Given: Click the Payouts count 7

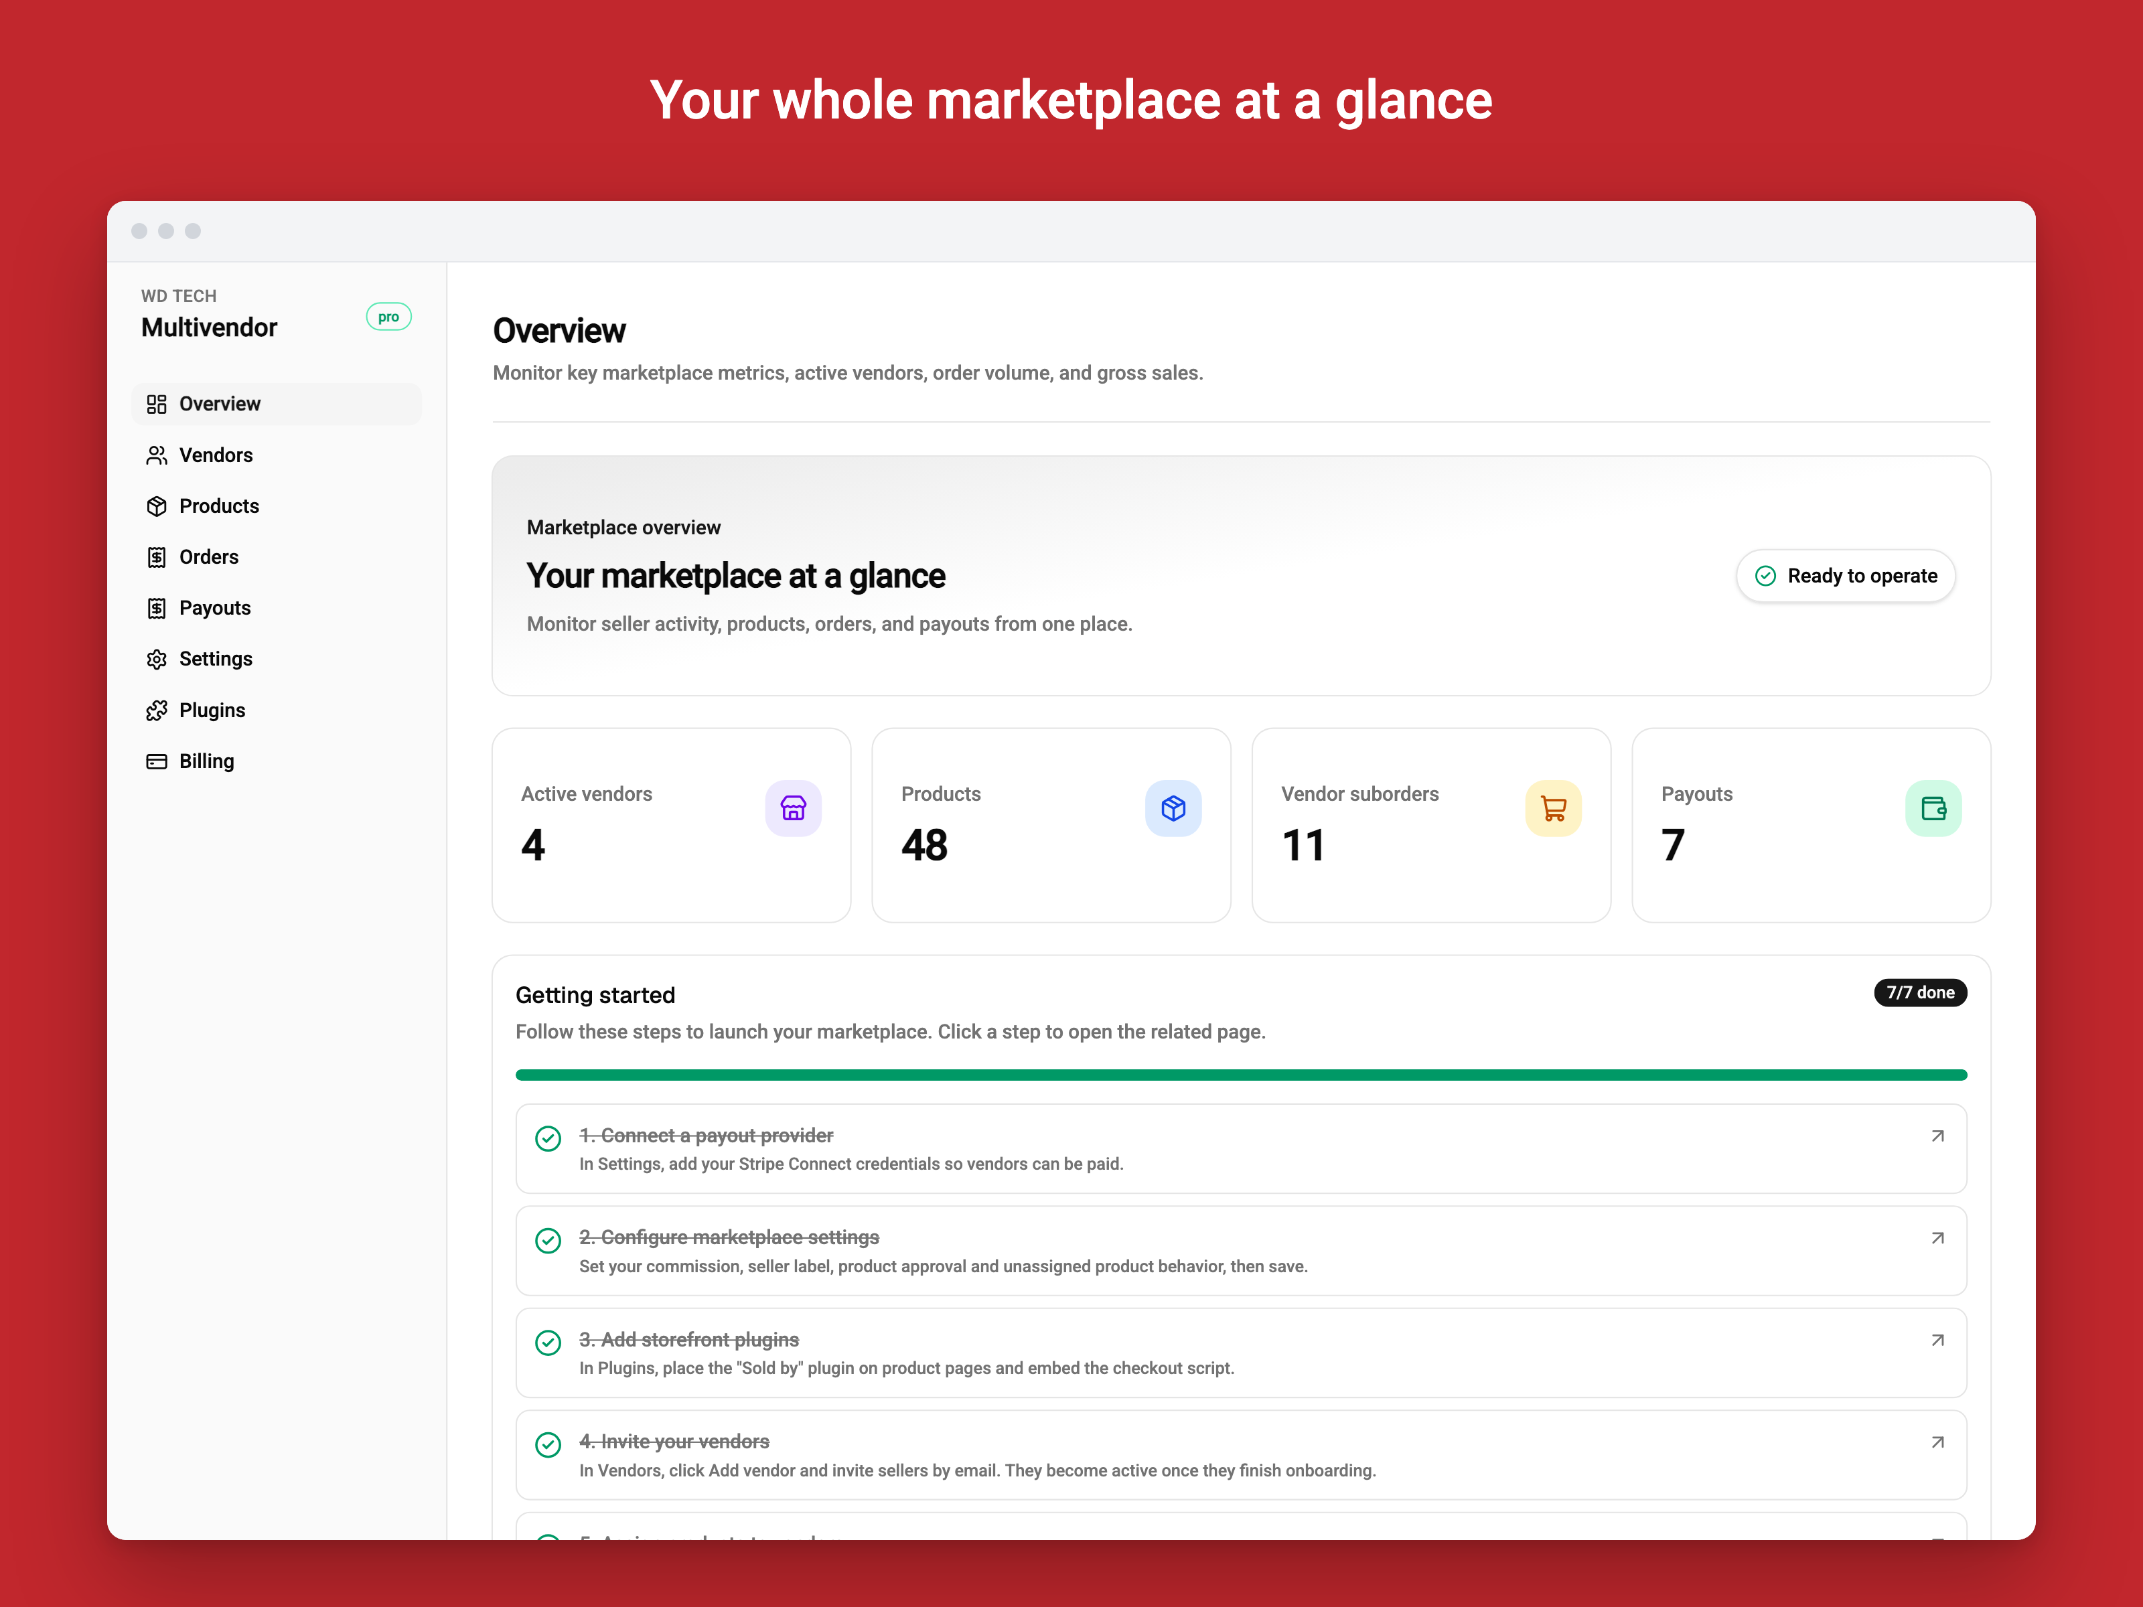Looking at the screenshot, I should 1673,844.
